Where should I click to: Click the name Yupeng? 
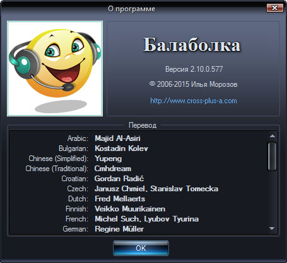108,159
